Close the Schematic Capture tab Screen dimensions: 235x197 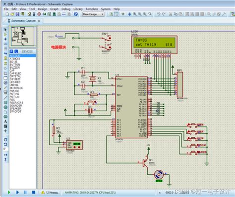[x=39, y=21]
